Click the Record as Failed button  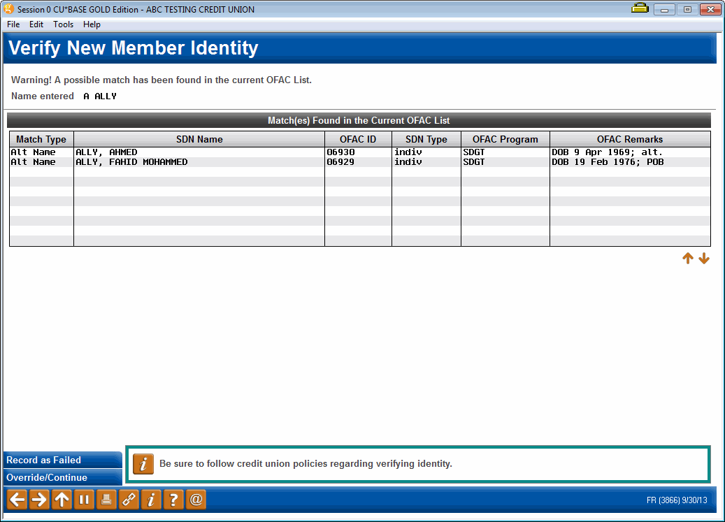click(x=62, y=460)
